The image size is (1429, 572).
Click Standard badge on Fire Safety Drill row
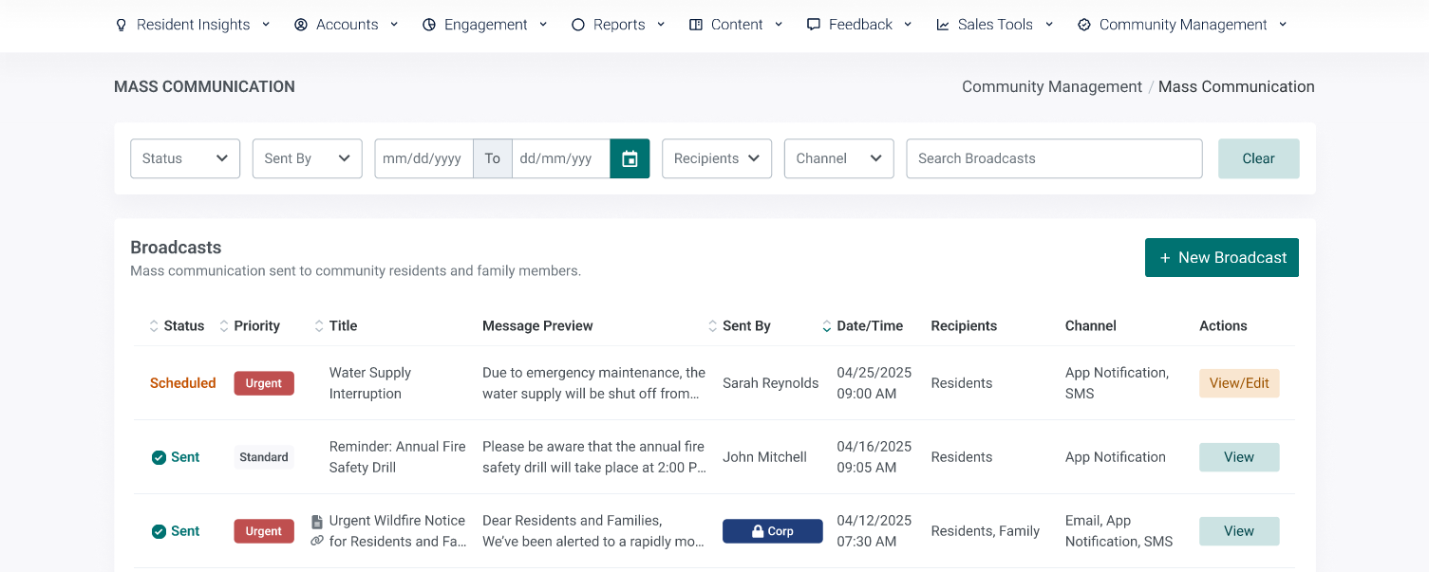click(264, 457)
